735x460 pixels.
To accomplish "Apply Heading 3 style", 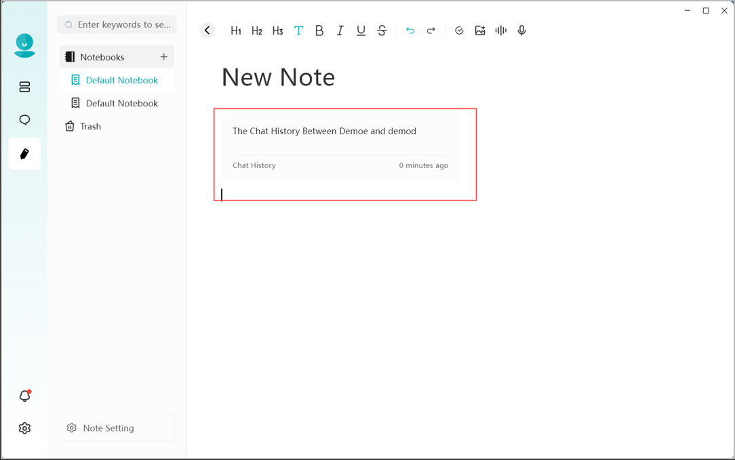I will [277, 31].
